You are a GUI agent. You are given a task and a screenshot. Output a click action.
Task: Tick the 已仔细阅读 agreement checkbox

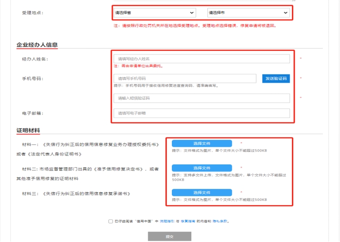coord(111,221)
